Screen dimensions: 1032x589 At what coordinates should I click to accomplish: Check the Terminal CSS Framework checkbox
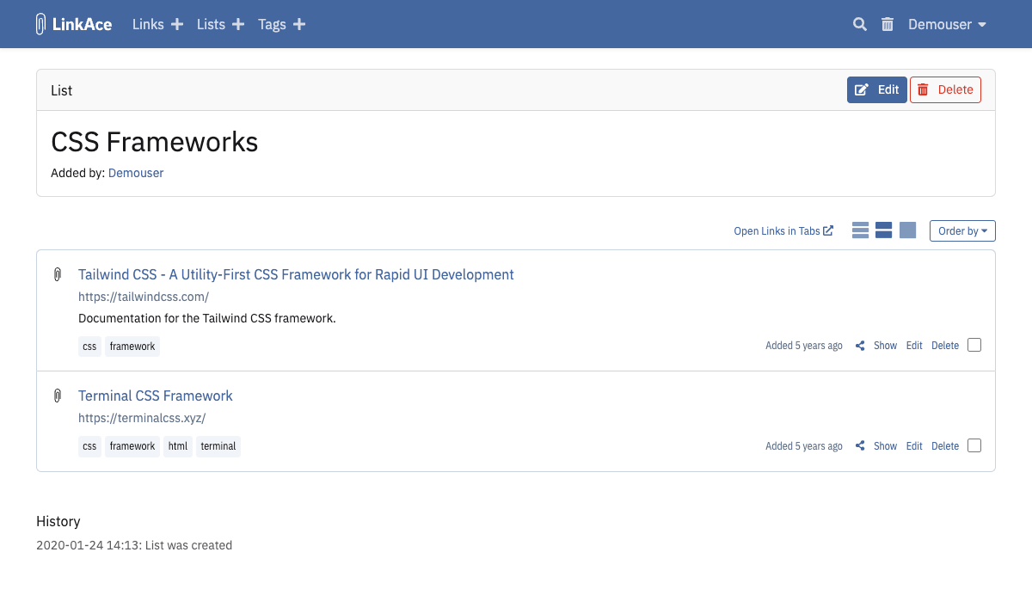(974, 445)
